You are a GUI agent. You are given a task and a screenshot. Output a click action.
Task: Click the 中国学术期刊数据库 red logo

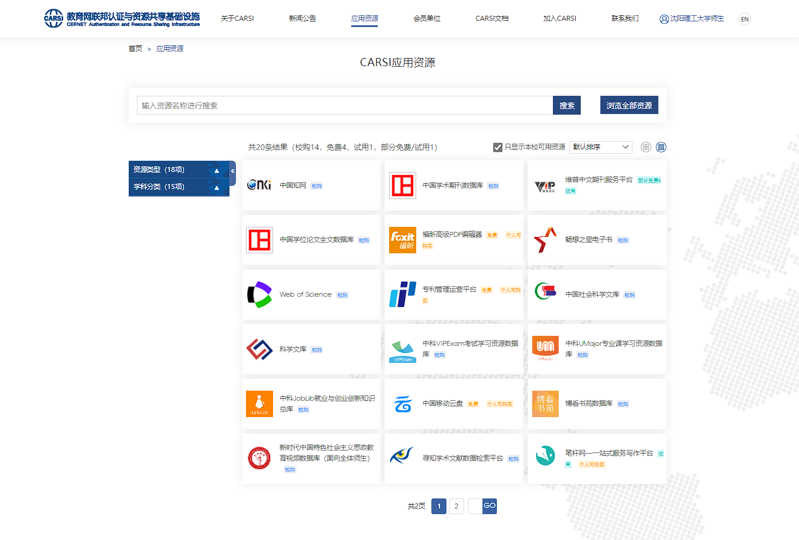click(x=402, y=185)
